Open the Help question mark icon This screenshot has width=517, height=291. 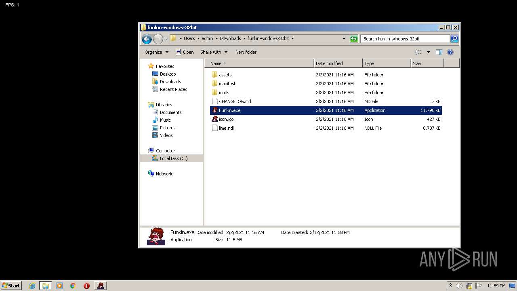tap(450, 52)
